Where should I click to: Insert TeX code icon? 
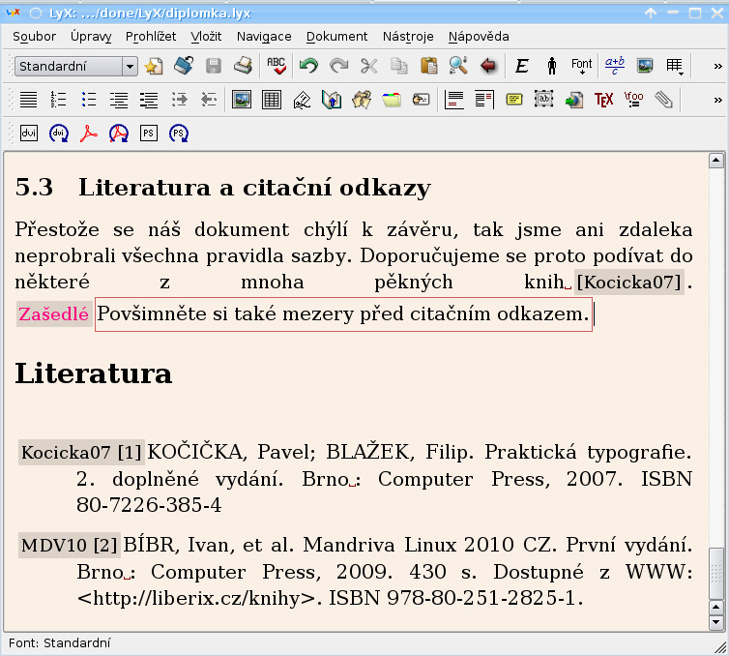click(x=604, y=100)
